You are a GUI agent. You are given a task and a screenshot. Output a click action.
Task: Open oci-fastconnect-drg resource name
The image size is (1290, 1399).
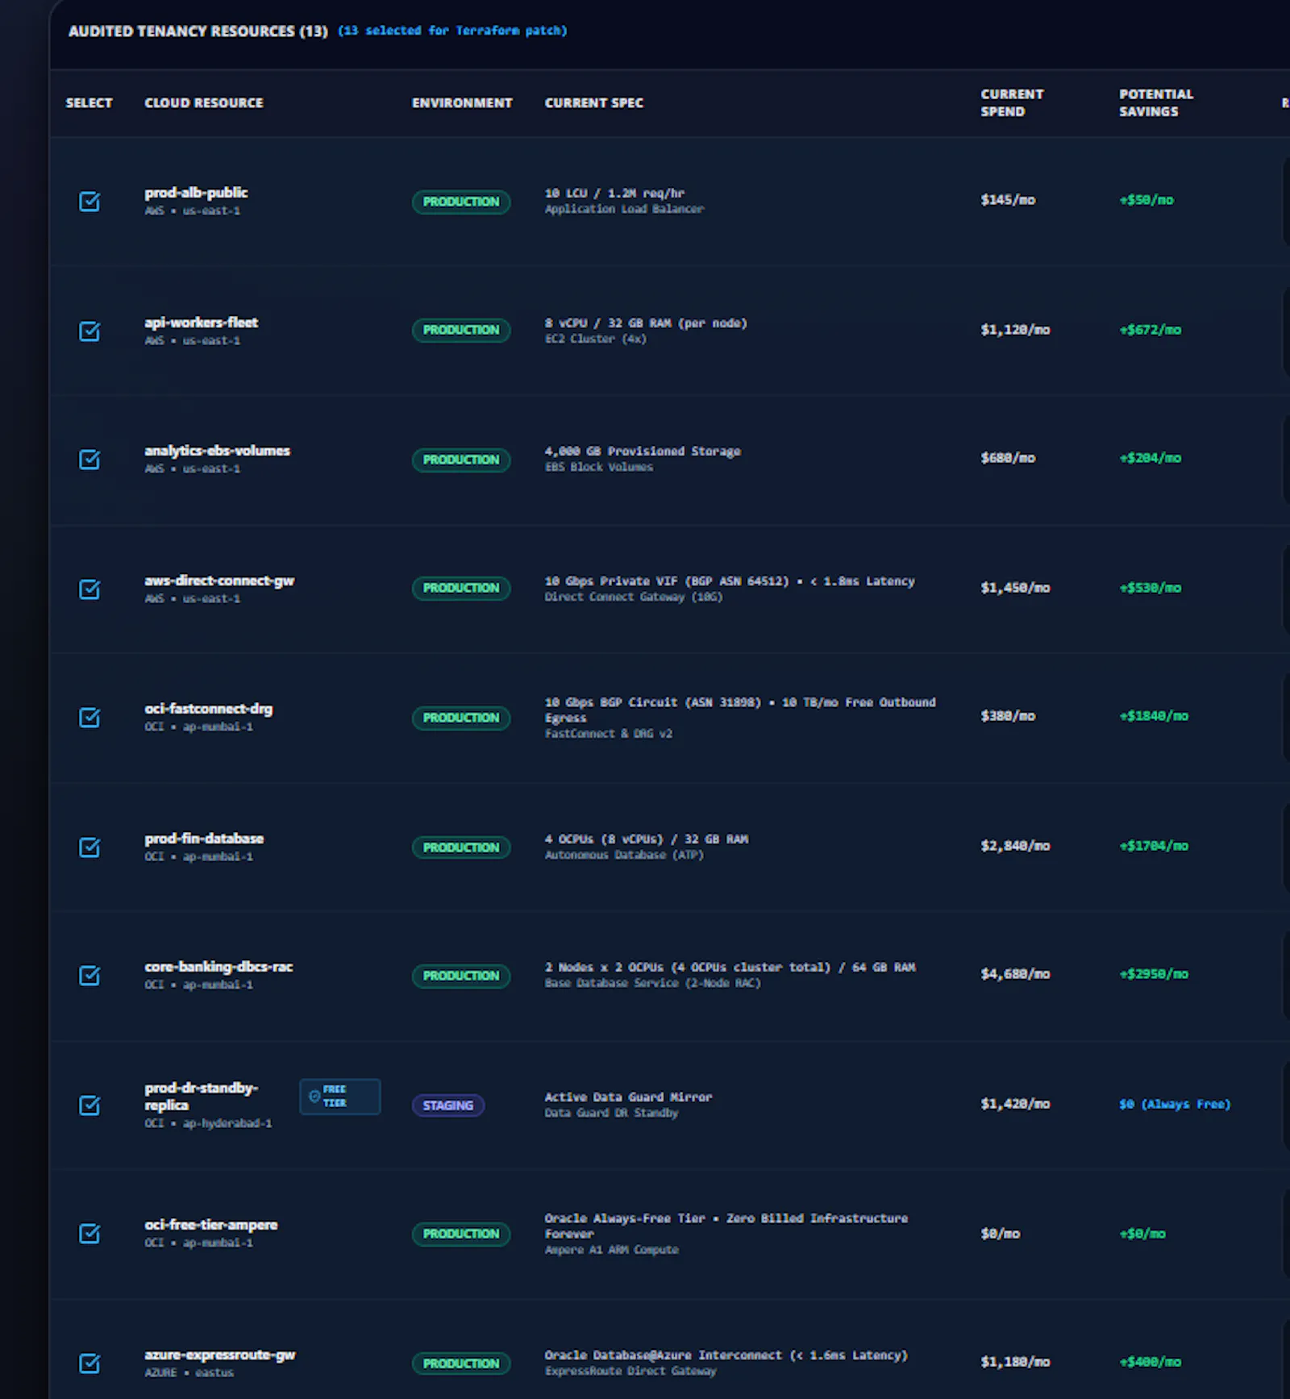pyautogui.click(x=208, y=709)
